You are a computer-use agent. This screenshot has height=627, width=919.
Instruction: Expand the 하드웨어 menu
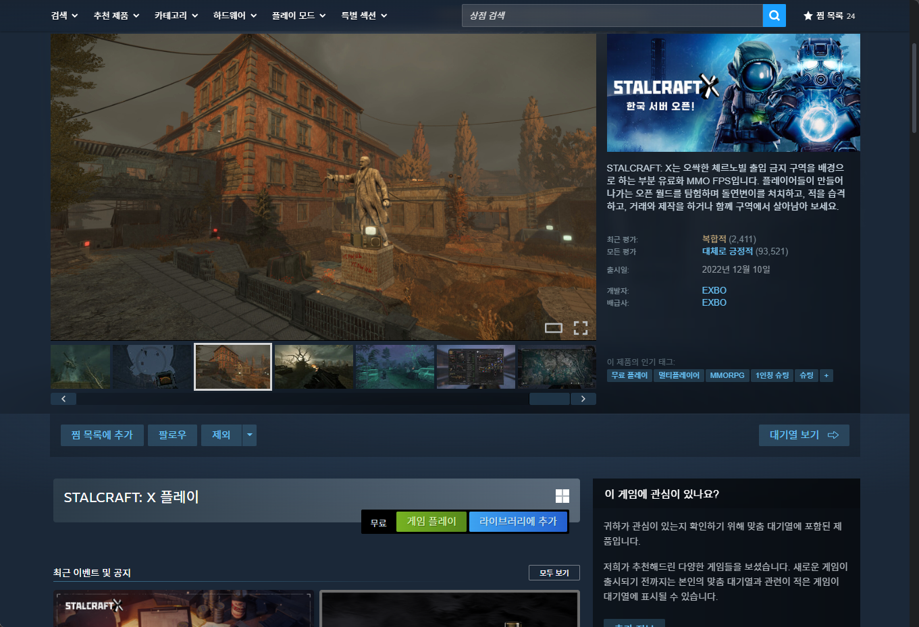coord(235,16)
